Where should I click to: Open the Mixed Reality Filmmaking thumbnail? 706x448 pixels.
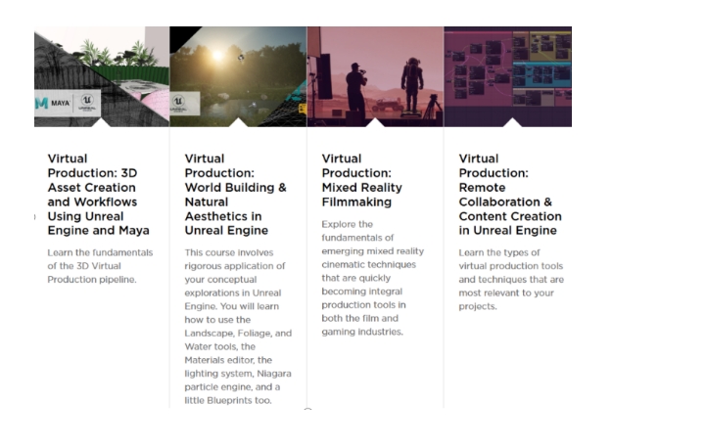point(375,76)
